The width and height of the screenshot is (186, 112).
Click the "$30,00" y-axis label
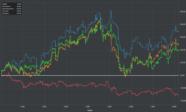183,37
